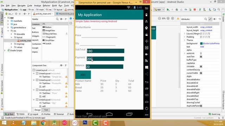The height and width of the screenshot is (126, 225).
Task: Open the Android profiler gauge toolbar icon
Action: (x=186, y=9)
